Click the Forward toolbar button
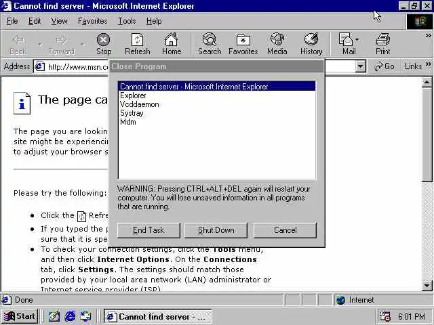Viewport: 434px width, 325px height. pos(61,44)
